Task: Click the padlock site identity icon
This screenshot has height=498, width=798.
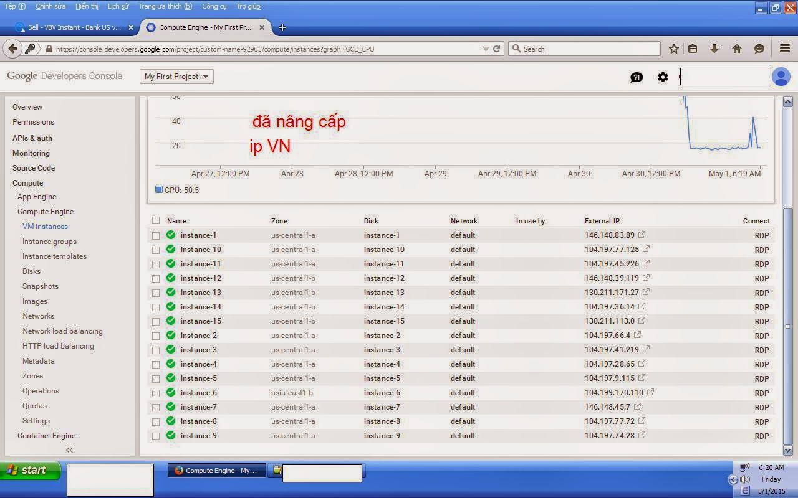Action: click(49, 49)
